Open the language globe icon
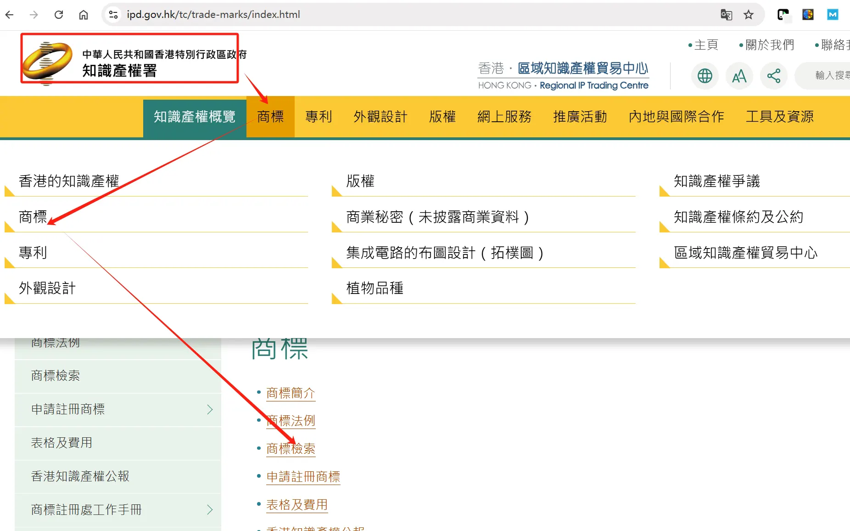 705,76
